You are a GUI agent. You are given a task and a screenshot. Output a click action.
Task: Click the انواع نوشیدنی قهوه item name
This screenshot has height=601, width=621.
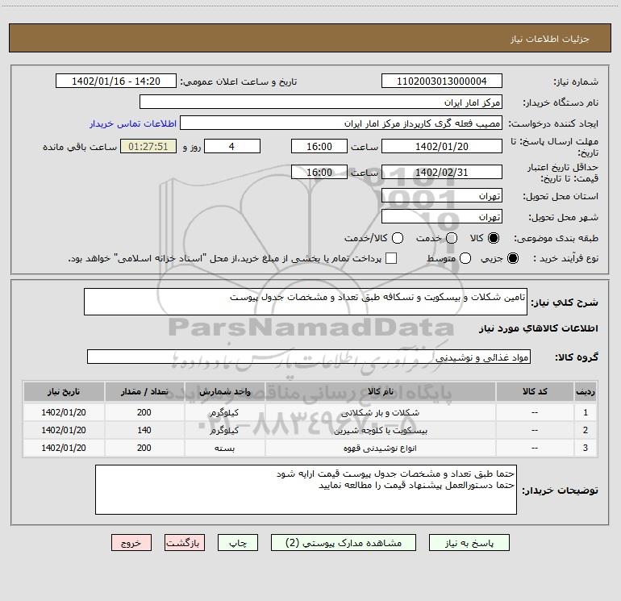pos(380,448)
